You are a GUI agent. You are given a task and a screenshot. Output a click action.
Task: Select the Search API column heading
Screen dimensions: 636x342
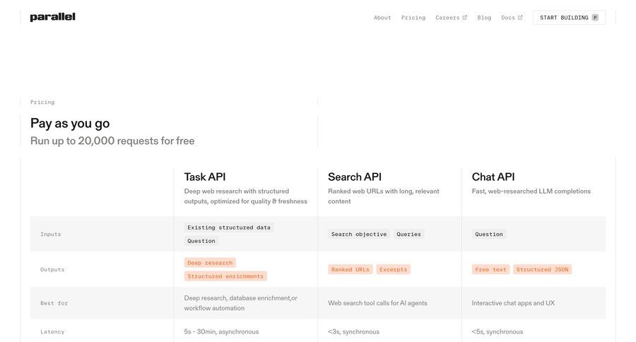(x=355, y=177)
